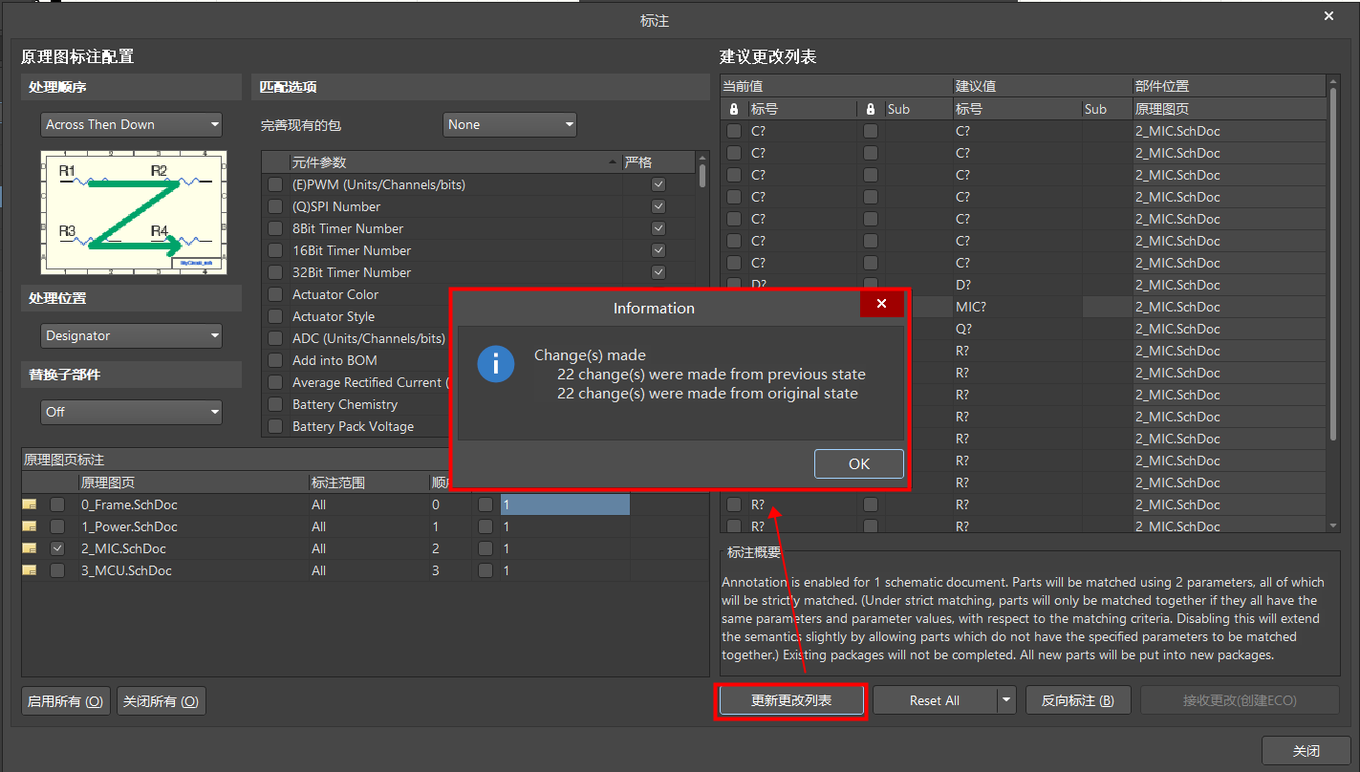Open the Across Then Down order dropdown
Screen dimensions: 1360x772
click(132, 124)
